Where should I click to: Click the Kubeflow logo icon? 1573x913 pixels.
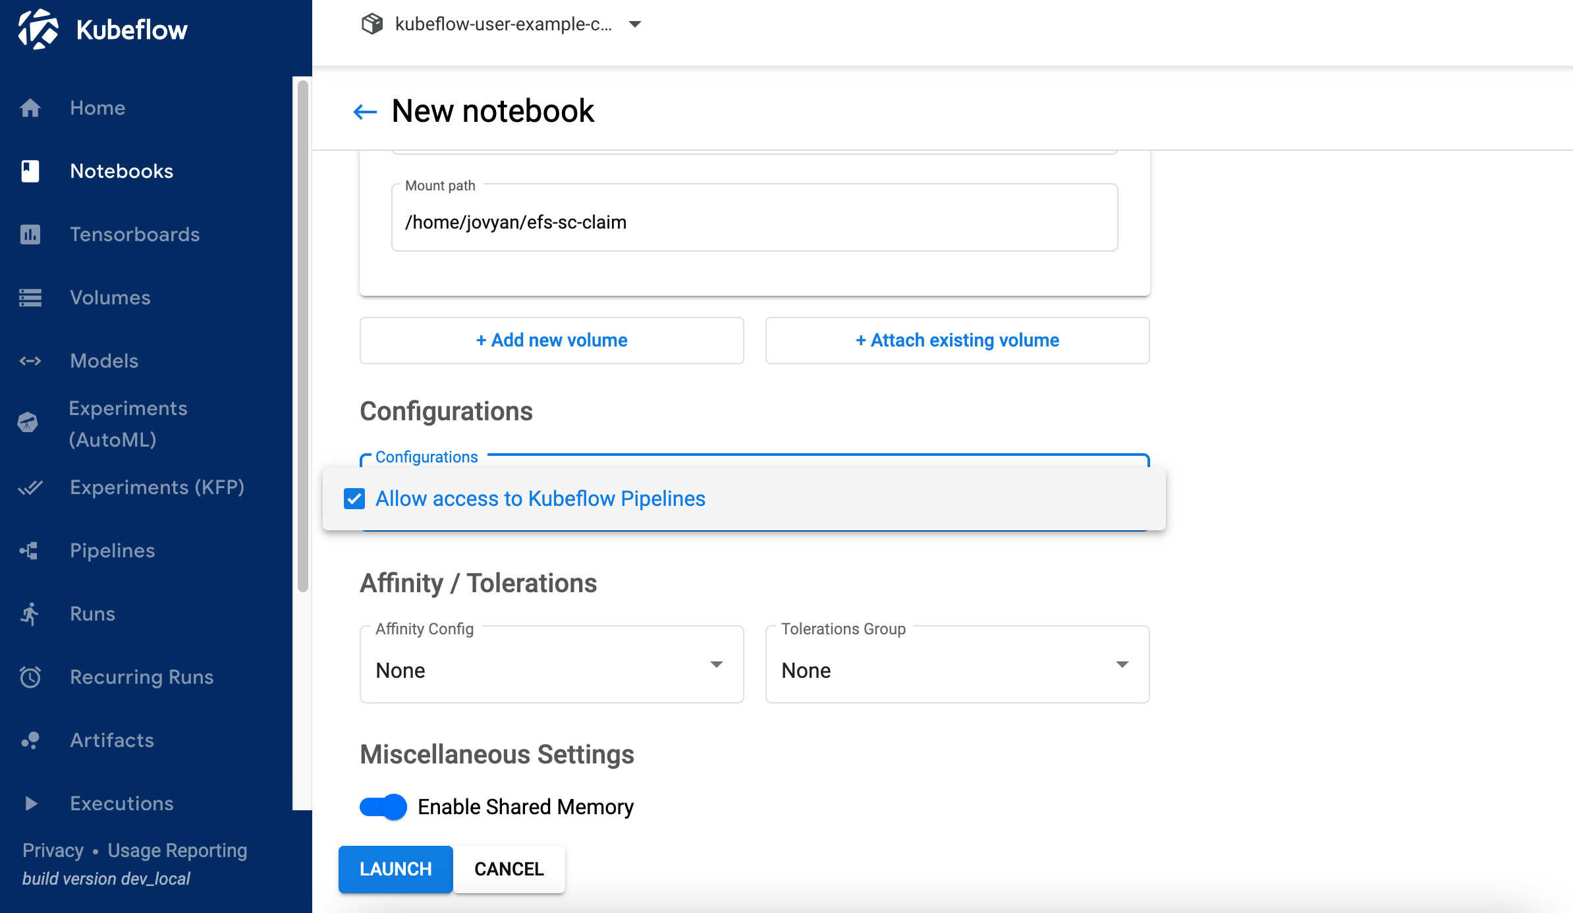point(38,30)
